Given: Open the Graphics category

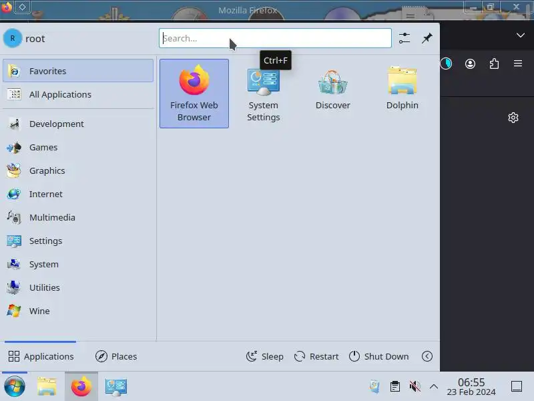Looking at the screenshot, I should pos(78,170).
